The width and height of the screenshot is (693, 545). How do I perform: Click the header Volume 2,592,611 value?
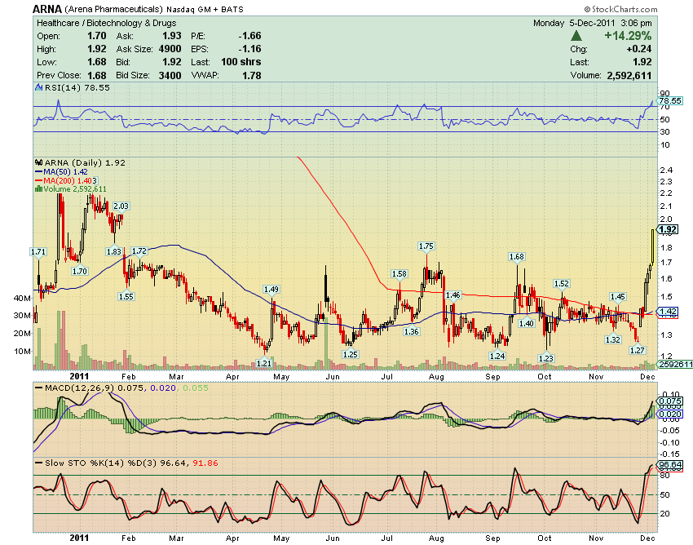[x=629, y=76]
